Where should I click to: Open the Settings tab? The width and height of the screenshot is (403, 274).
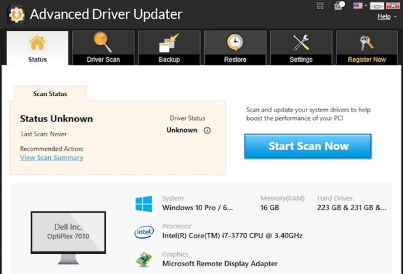pos(301,48)
